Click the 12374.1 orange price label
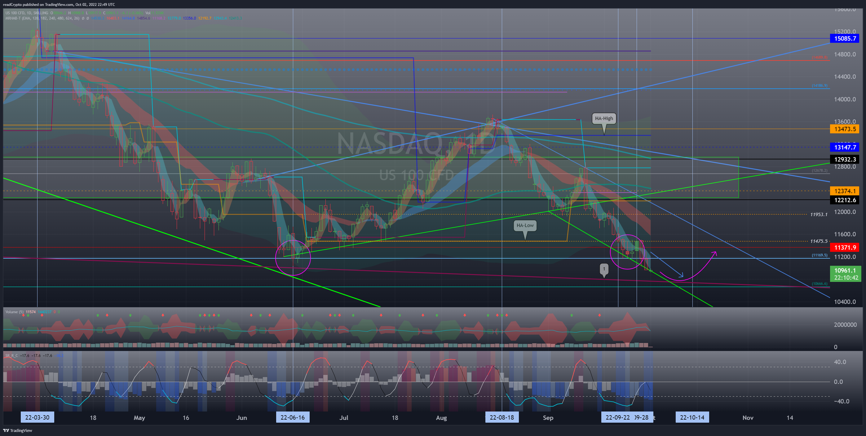The height and width of the screenshot is (436, 866). coord(845,191)
